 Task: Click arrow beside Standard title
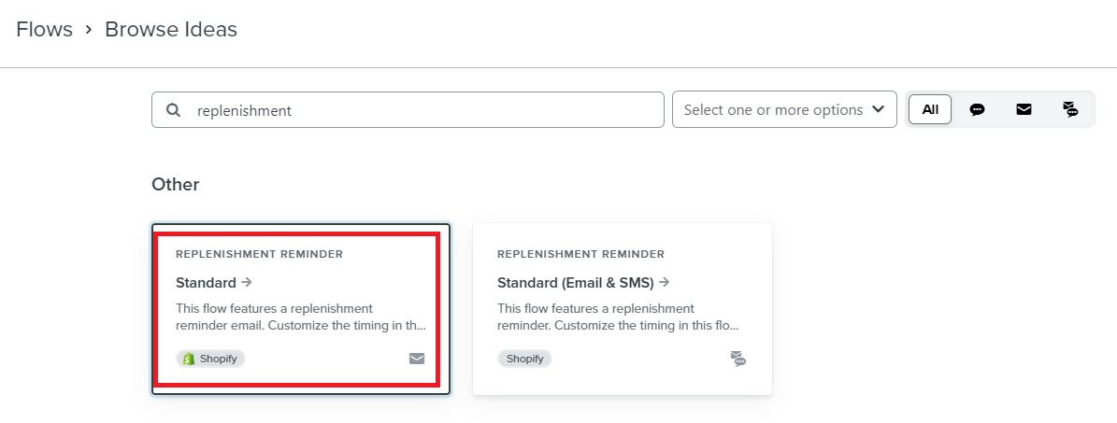[247, 282]
